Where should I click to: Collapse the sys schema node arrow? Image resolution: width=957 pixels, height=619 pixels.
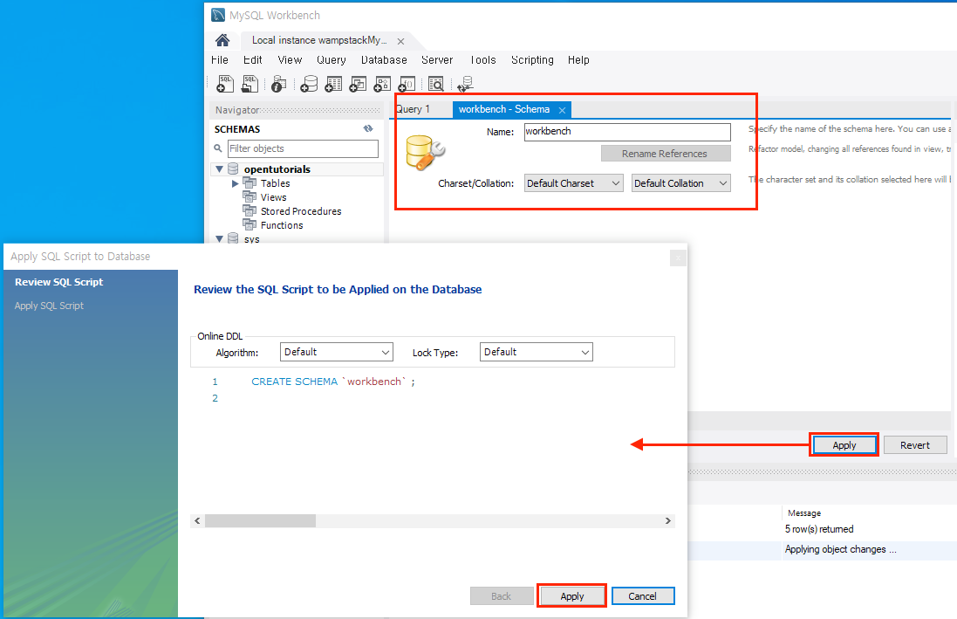[220, 239]
